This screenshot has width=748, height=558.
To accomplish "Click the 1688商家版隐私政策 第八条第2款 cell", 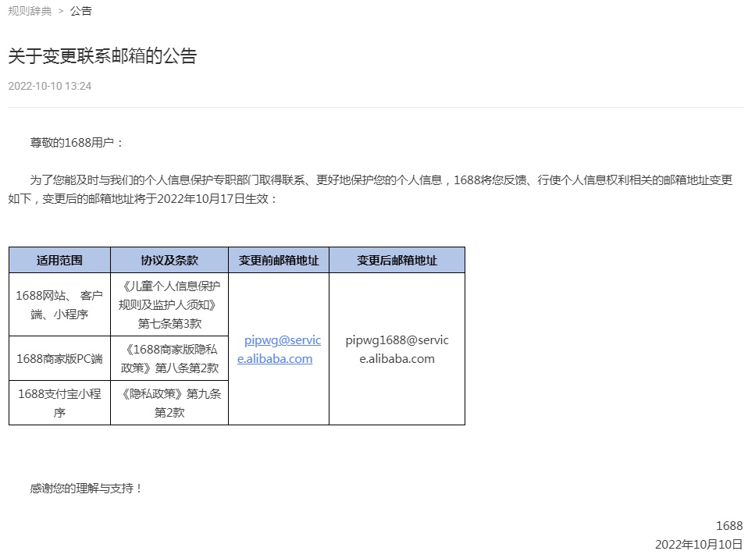I will click(169, 358).
